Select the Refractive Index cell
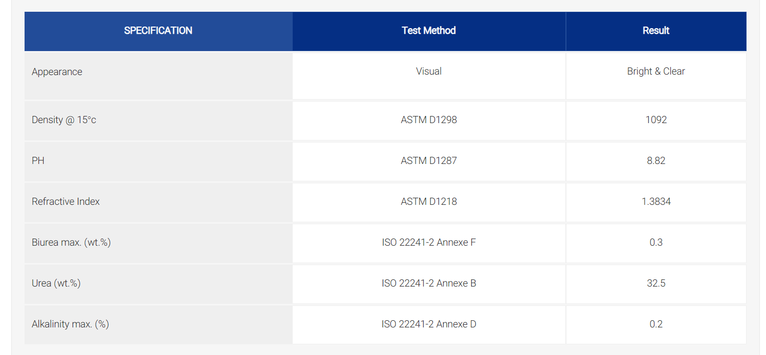Screen dimensions: 766x355 [x=158, y=202]
